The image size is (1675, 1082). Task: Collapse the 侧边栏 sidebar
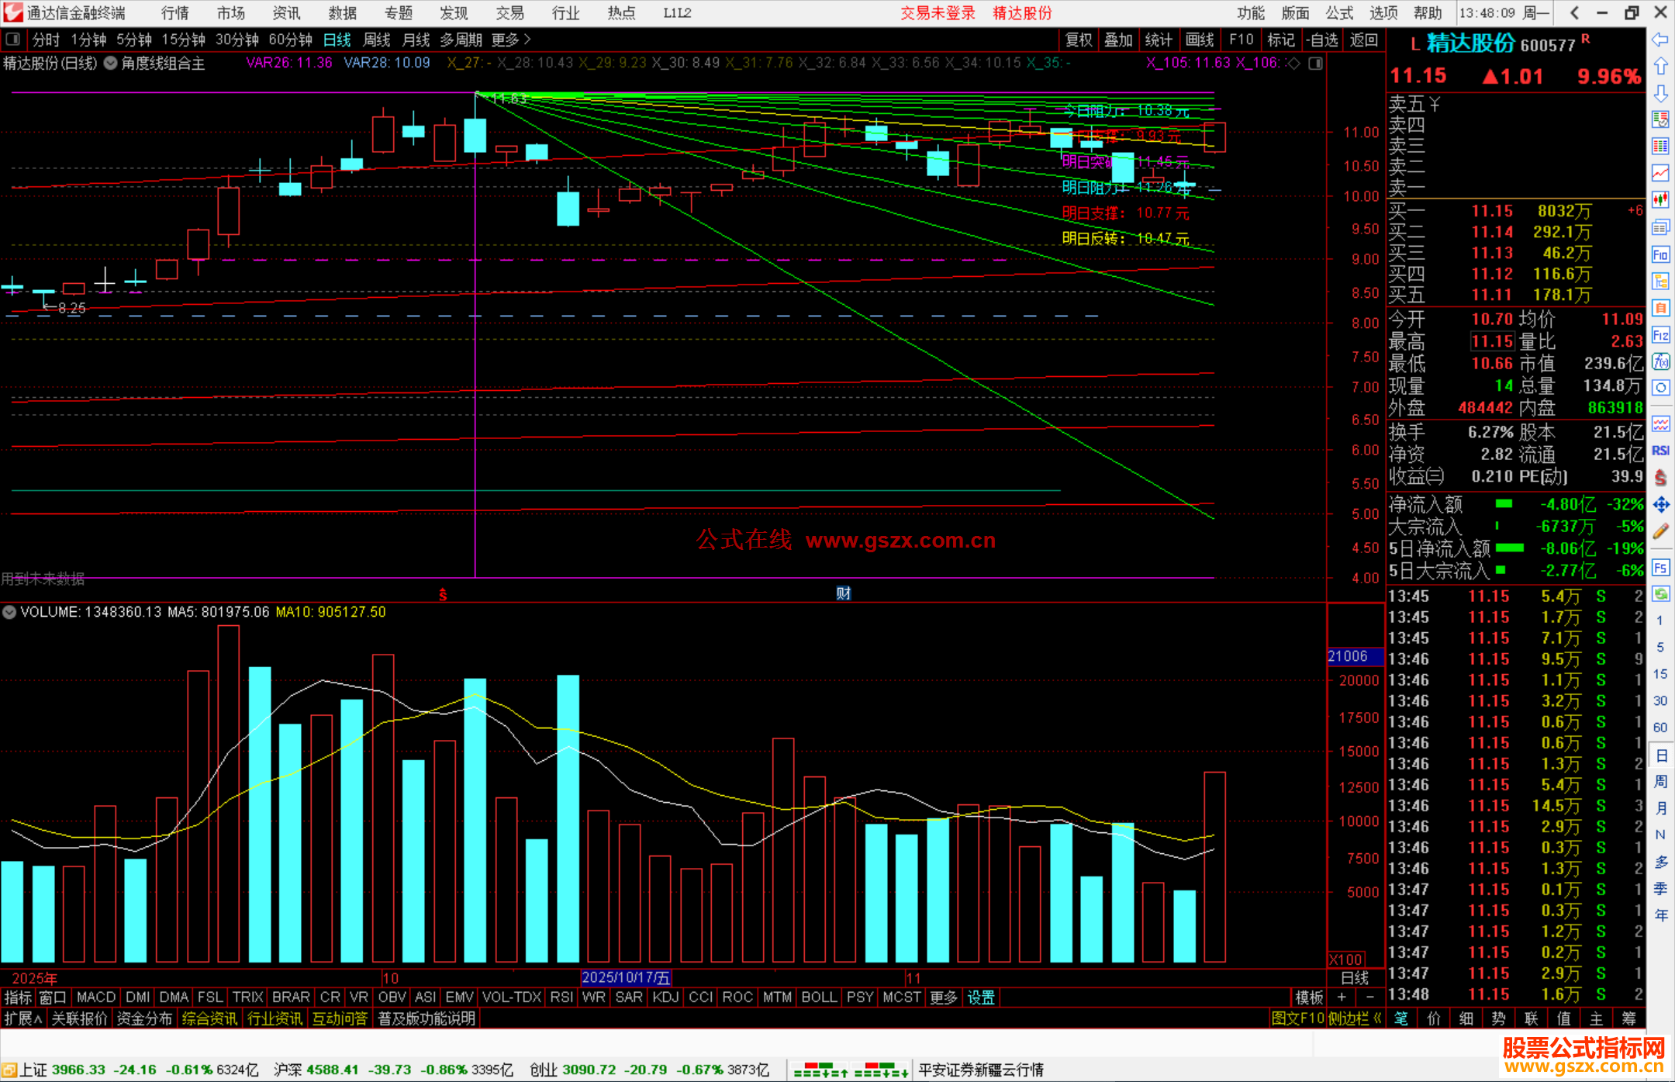coord(1354,1018)
